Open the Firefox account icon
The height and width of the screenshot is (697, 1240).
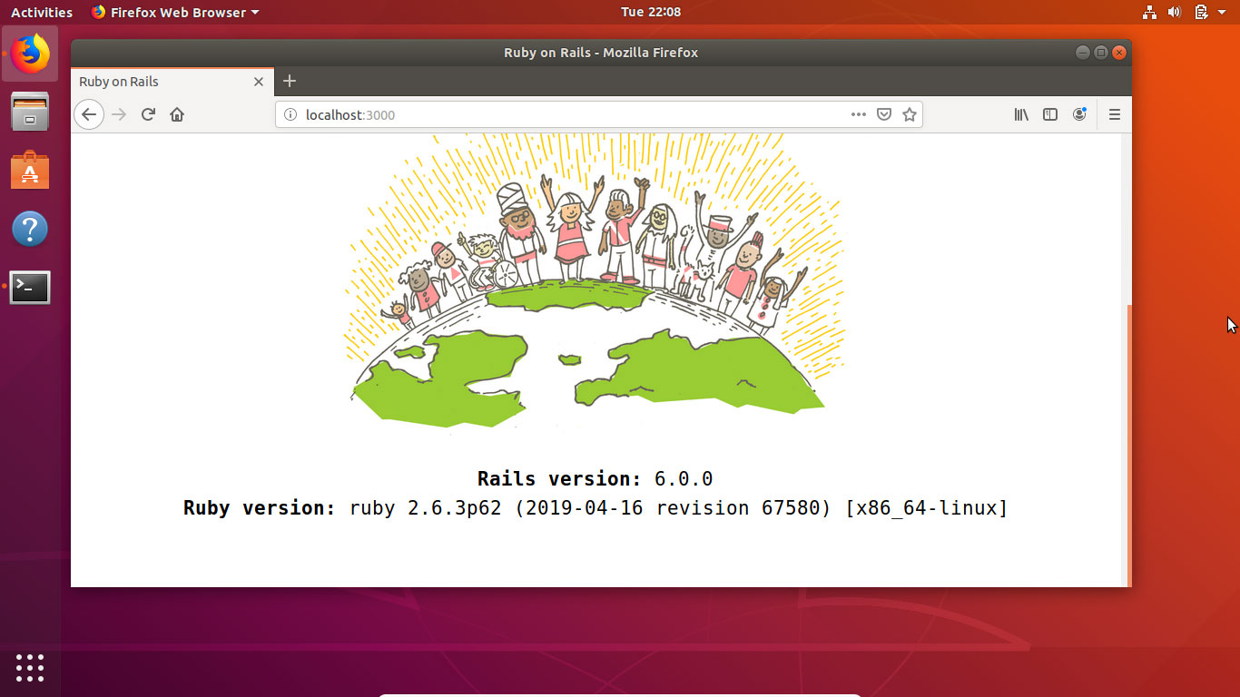1079,114
